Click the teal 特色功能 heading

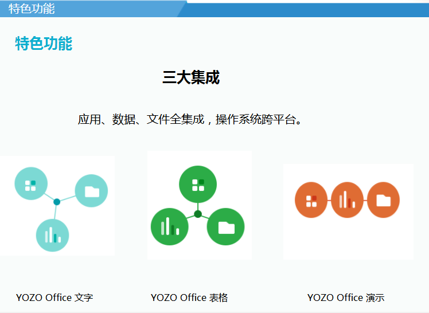click(x=44, y=43)
